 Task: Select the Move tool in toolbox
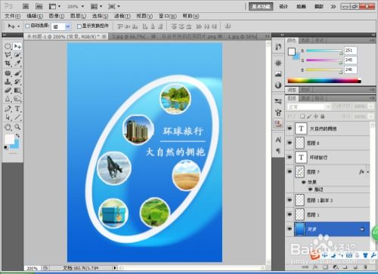click(17, 46)
